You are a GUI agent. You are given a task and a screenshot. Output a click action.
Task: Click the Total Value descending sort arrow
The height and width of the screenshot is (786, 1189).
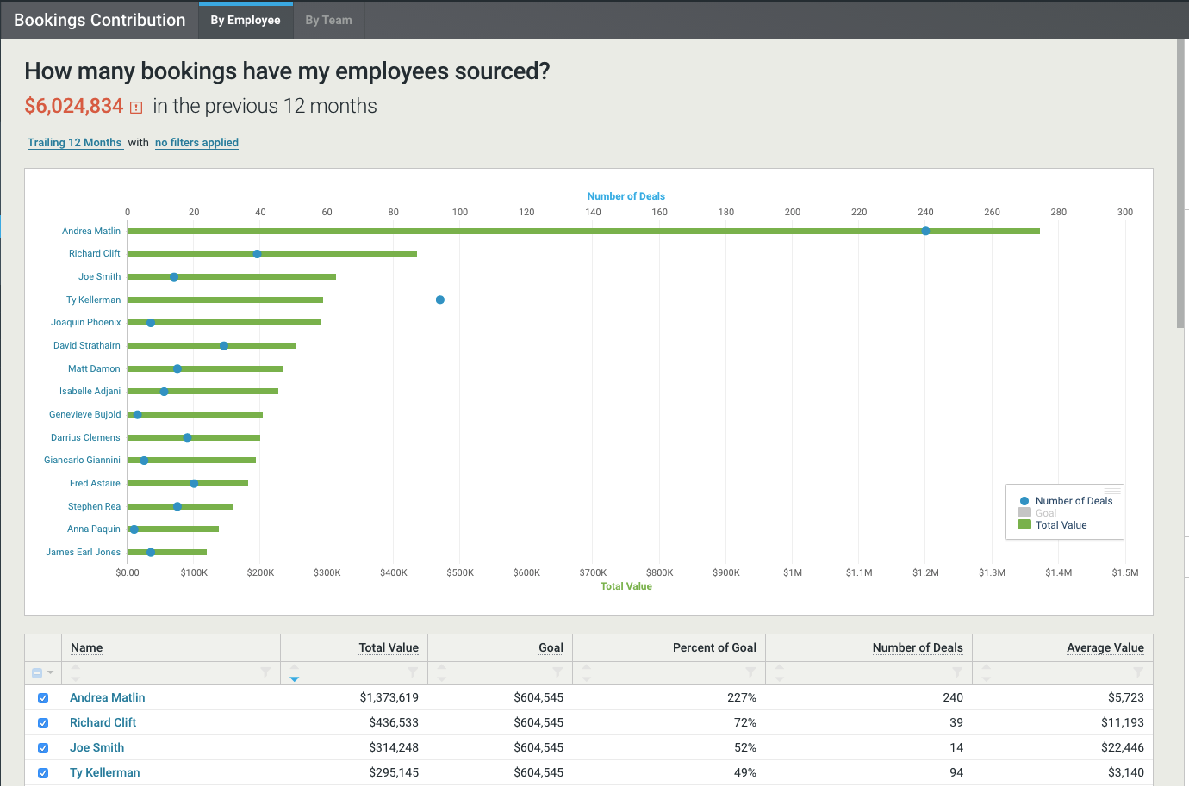click(295, 679)
